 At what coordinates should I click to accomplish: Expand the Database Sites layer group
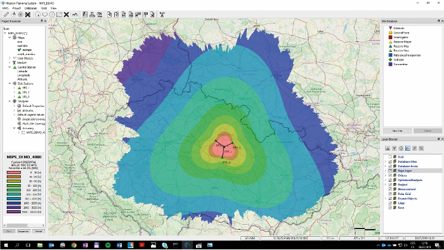(386, 161)
